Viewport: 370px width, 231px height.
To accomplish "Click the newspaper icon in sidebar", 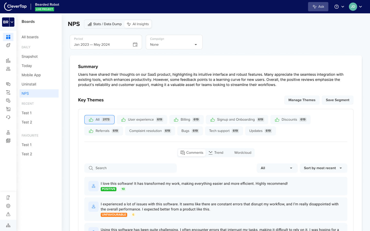I will point(8,141).
